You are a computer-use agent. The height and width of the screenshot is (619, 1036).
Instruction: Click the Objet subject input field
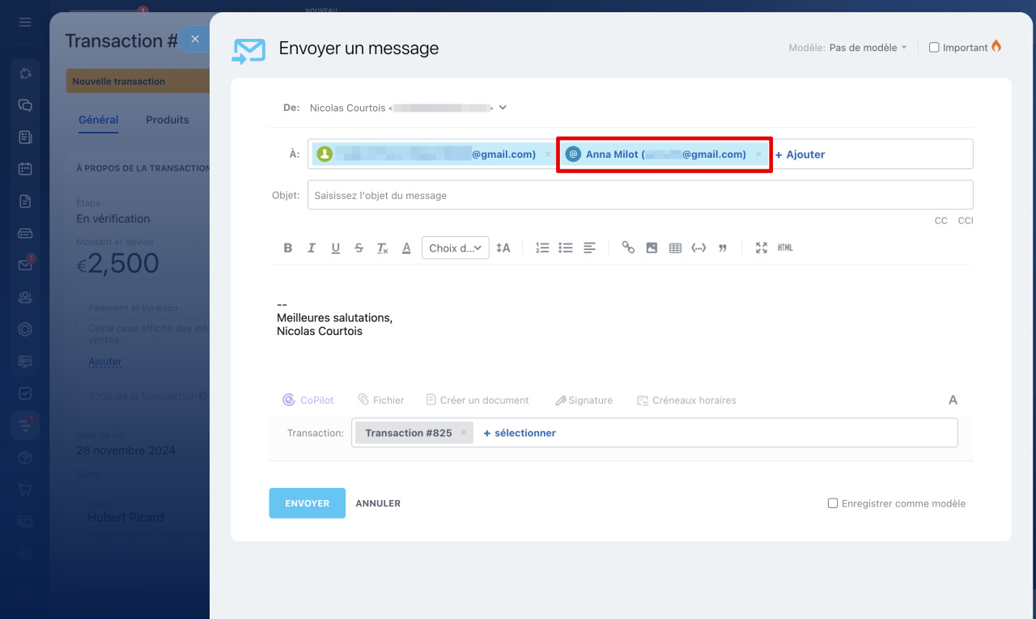639,195
